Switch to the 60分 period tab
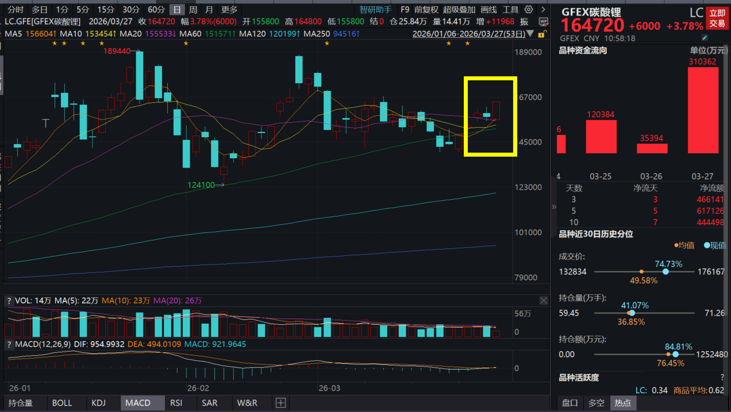Image resolution: width=731 pixels, height=412 pixels. pos(156,10)
